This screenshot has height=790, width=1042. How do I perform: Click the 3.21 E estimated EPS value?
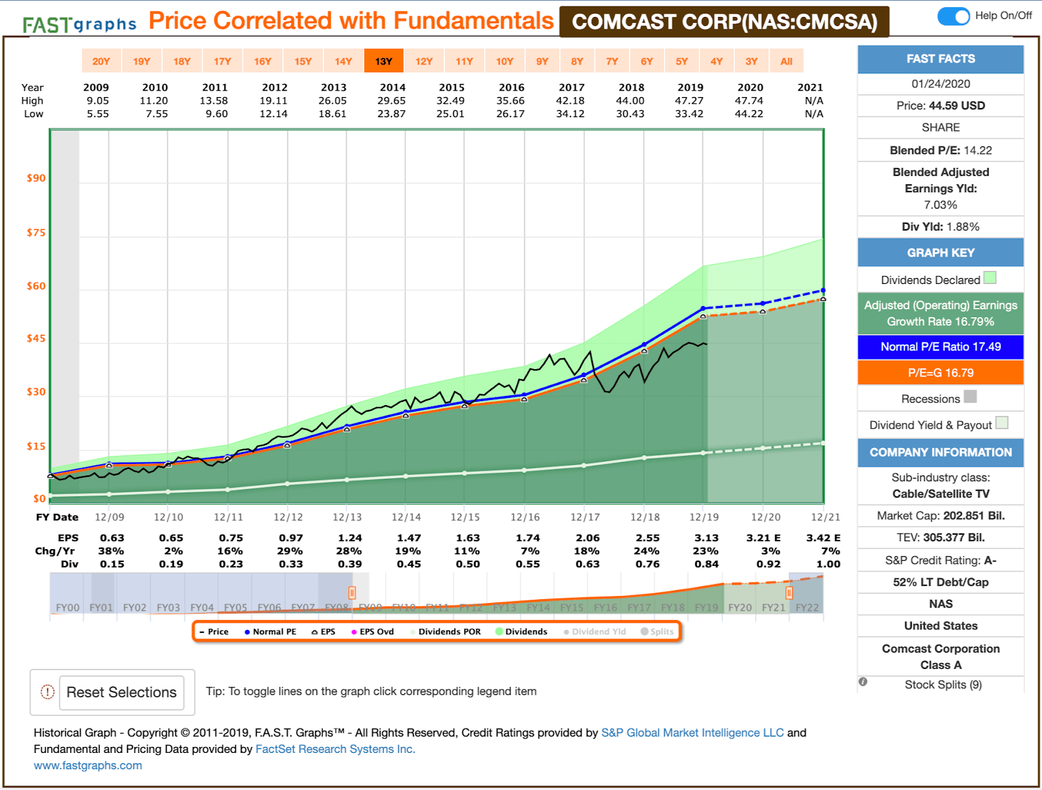tap(763, 538)
